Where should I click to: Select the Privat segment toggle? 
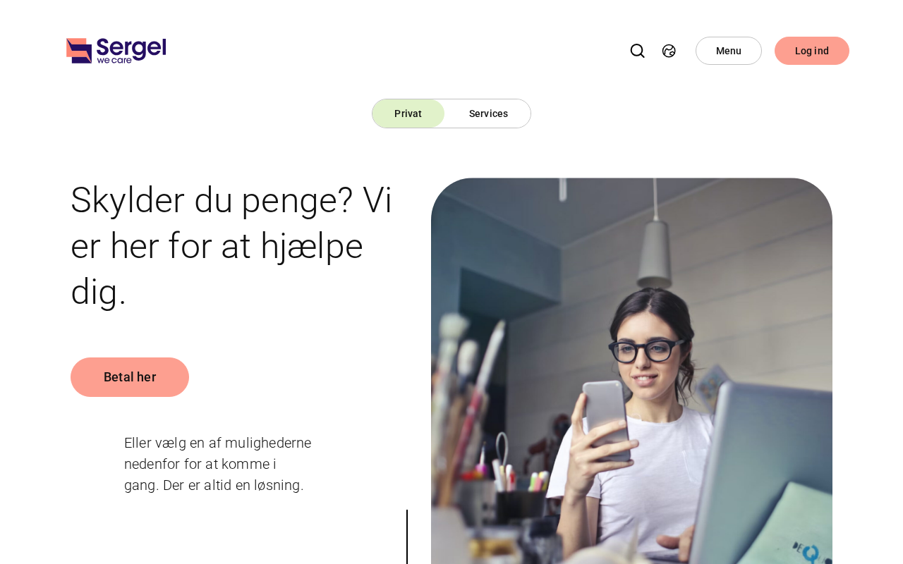click(408, 114)
